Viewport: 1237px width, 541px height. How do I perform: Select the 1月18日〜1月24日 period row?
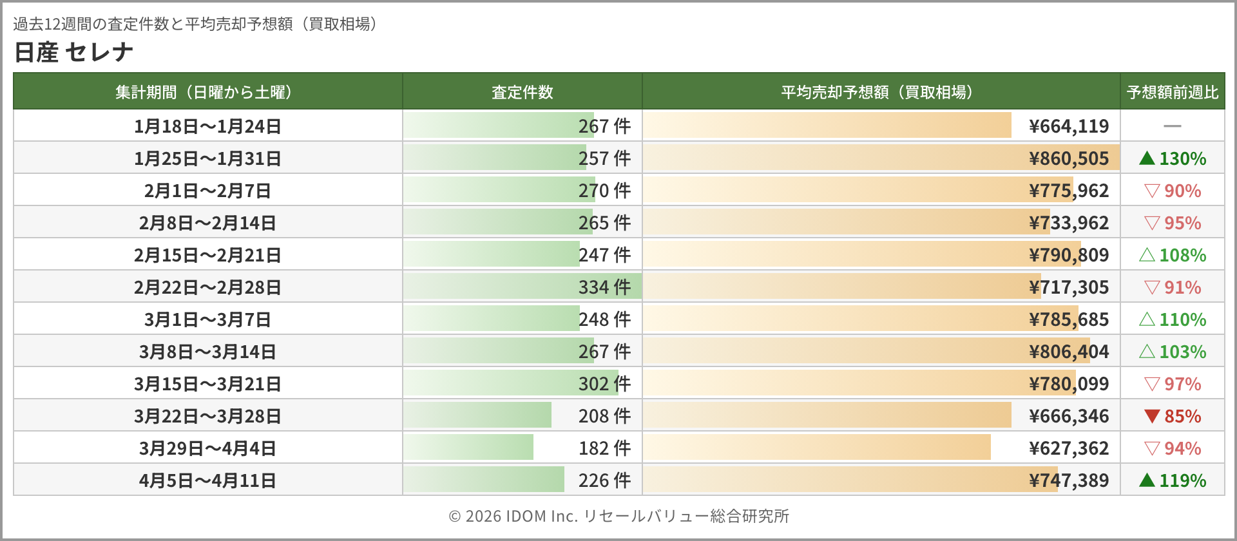(207, 126)
